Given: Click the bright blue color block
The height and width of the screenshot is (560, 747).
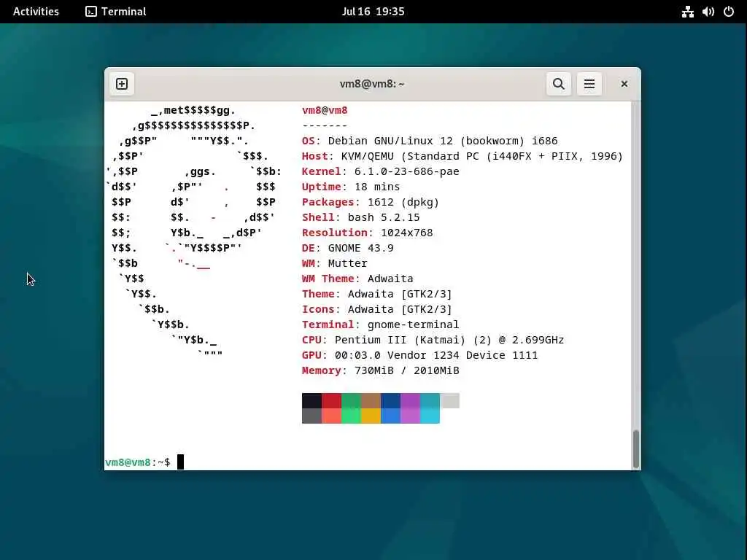Looking at the screenshot, I should [391, 416].
